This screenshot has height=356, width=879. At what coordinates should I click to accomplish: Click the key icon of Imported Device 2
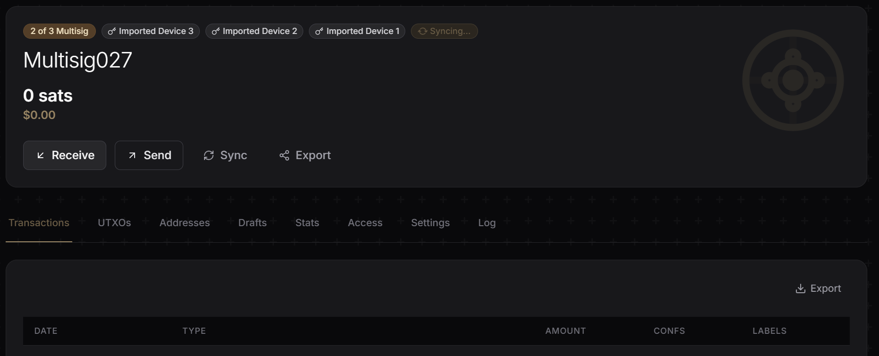click(215, 31)
